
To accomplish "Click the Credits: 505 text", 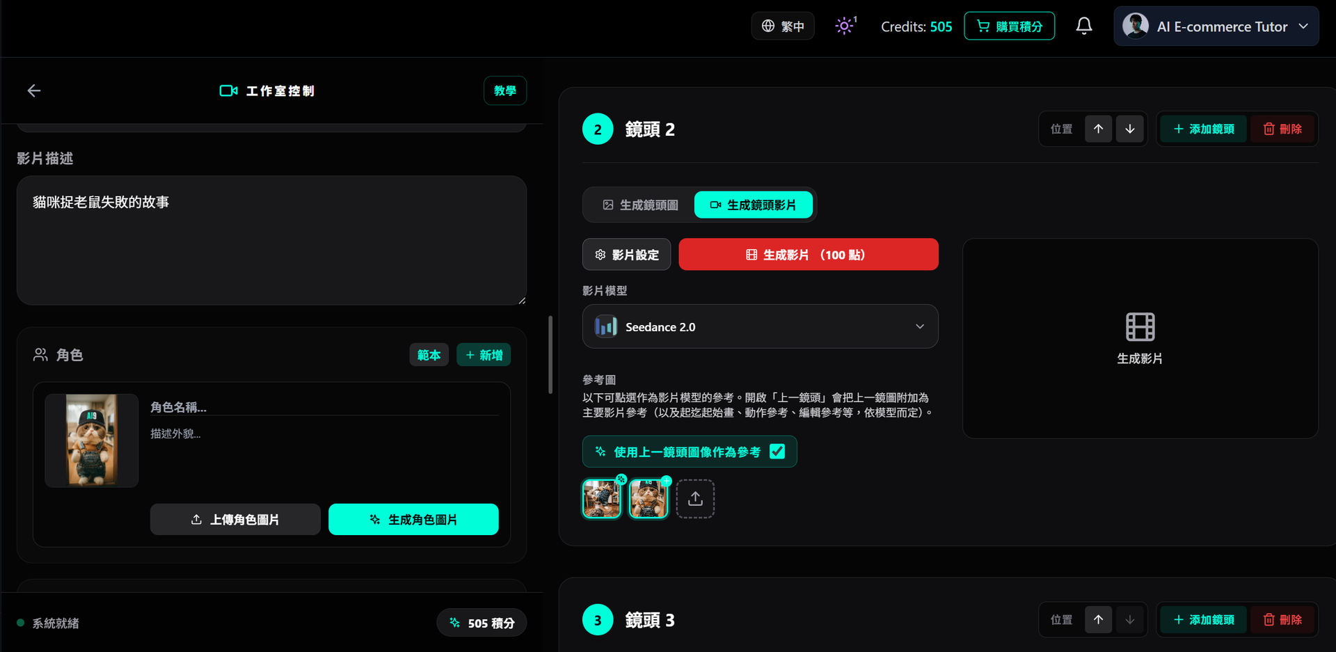I will click(x=916, y=26).
